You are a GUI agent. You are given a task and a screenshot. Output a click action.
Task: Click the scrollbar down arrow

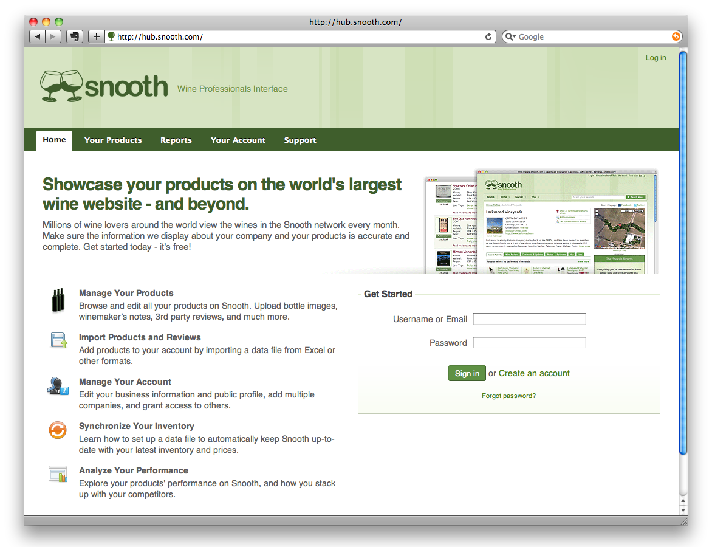tap(683, 510)
